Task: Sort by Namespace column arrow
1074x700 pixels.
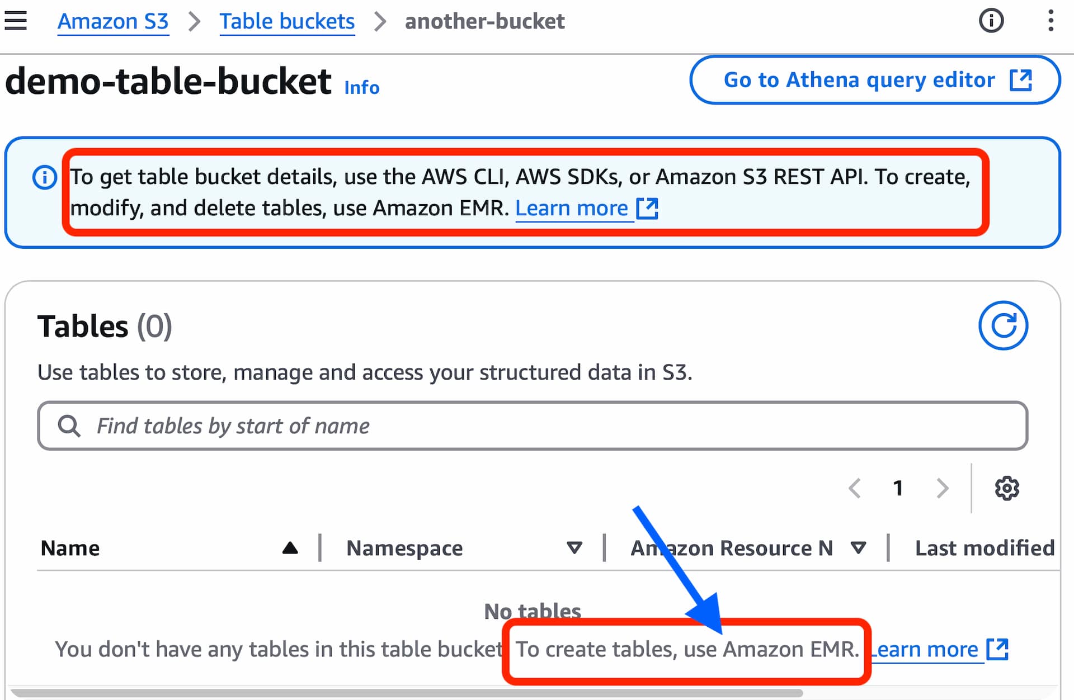Action: 574,548
